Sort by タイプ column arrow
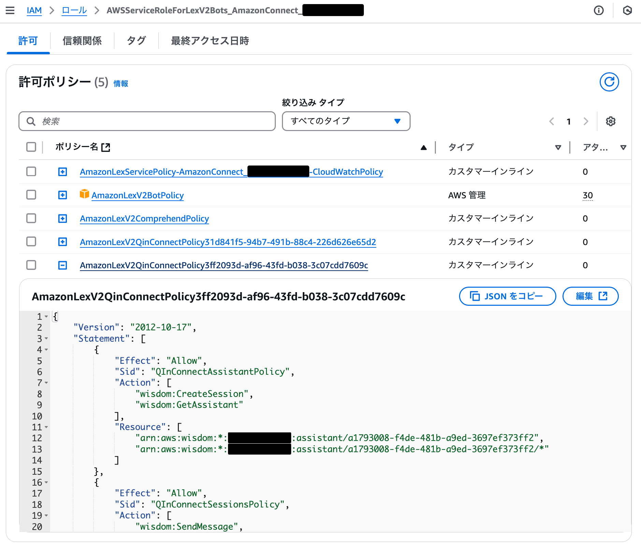 (x=558, y=147)
